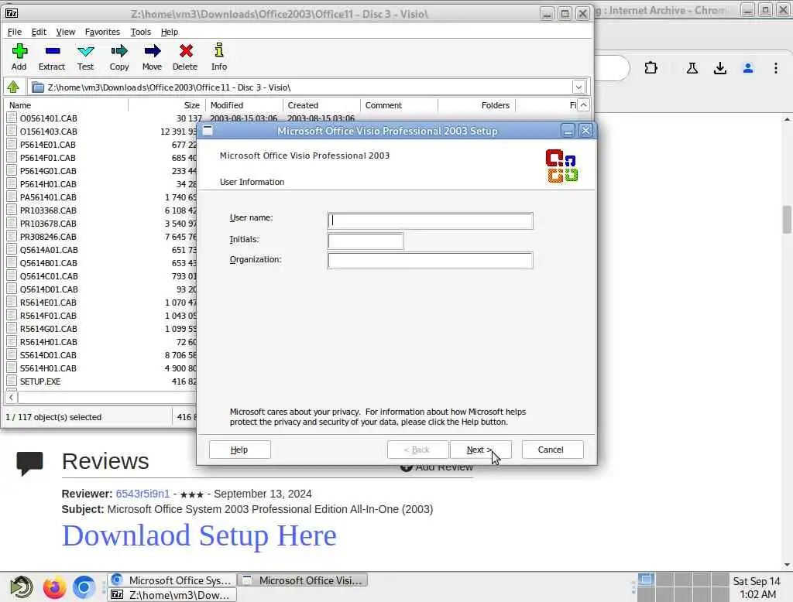Go up one folder with green arrow
The height and width of the screenshot is (602, 793).
coord(13,87)
